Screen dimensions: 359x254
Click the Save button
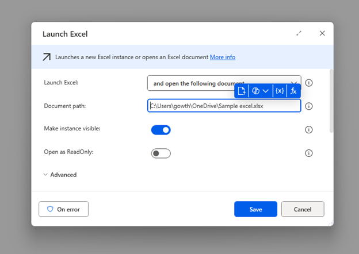pyautogui.click(x=255, y=209)
